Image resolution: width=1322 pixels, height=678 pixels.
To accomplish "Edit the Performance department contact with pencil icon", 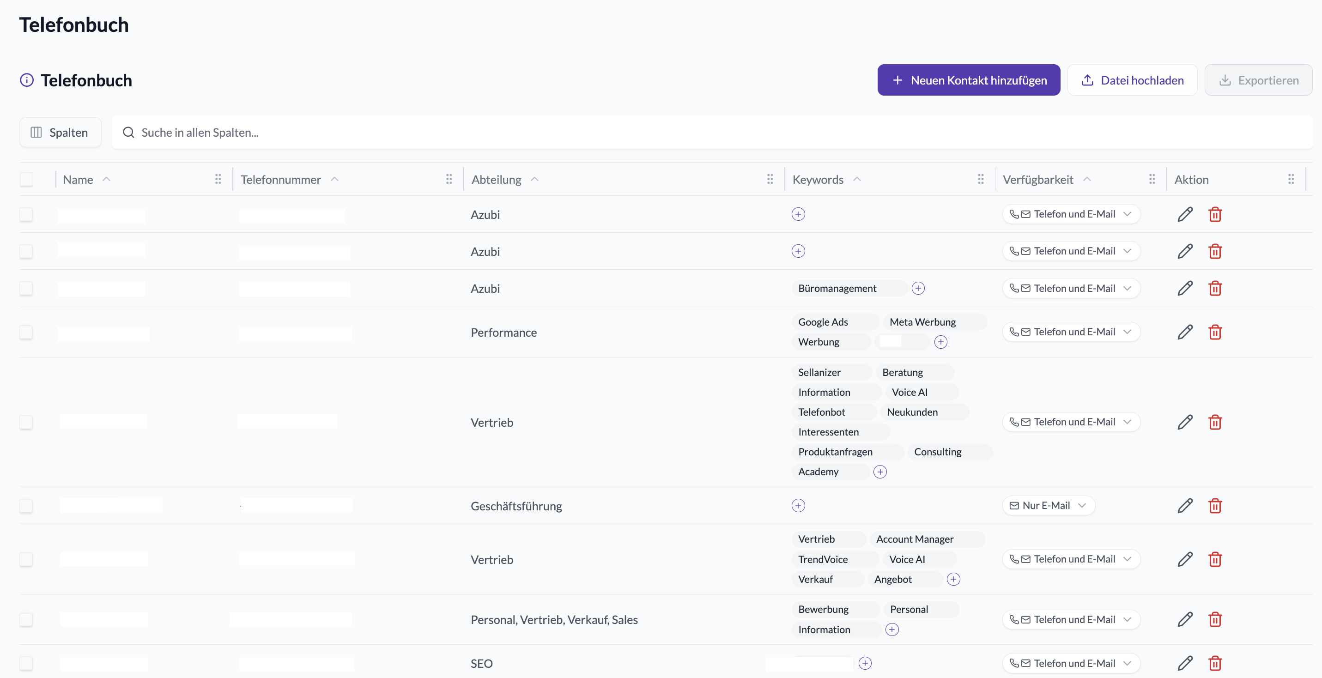I will [1185, 332].
